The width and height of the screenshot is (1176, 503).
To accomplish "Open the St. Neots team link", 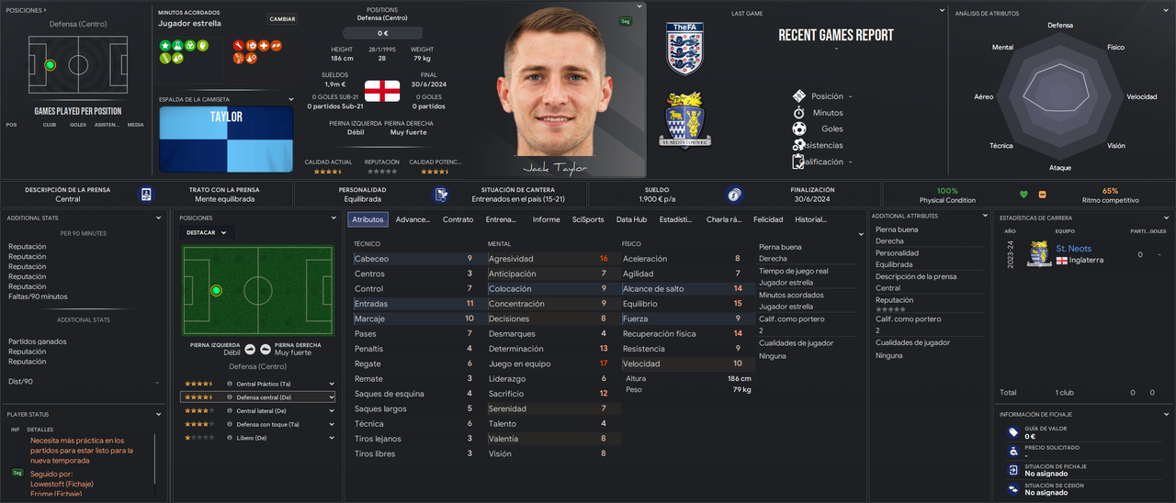I will (1073, 249).
